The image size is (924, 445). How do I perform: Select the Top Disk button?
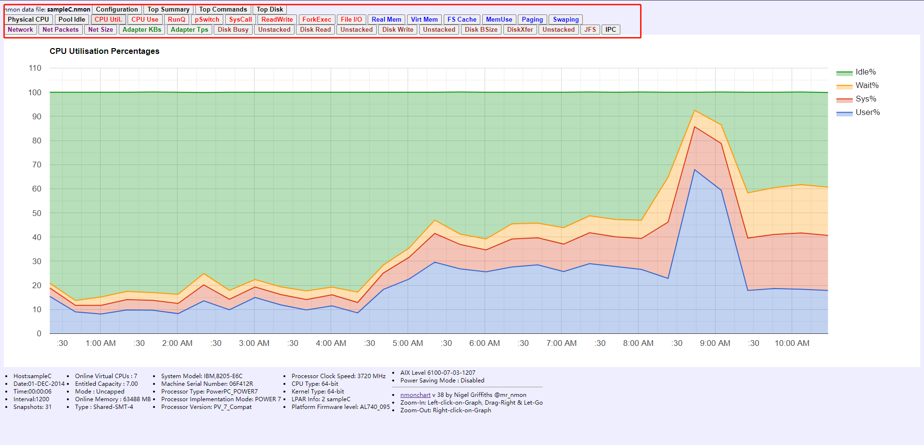(x=269, y=9)
